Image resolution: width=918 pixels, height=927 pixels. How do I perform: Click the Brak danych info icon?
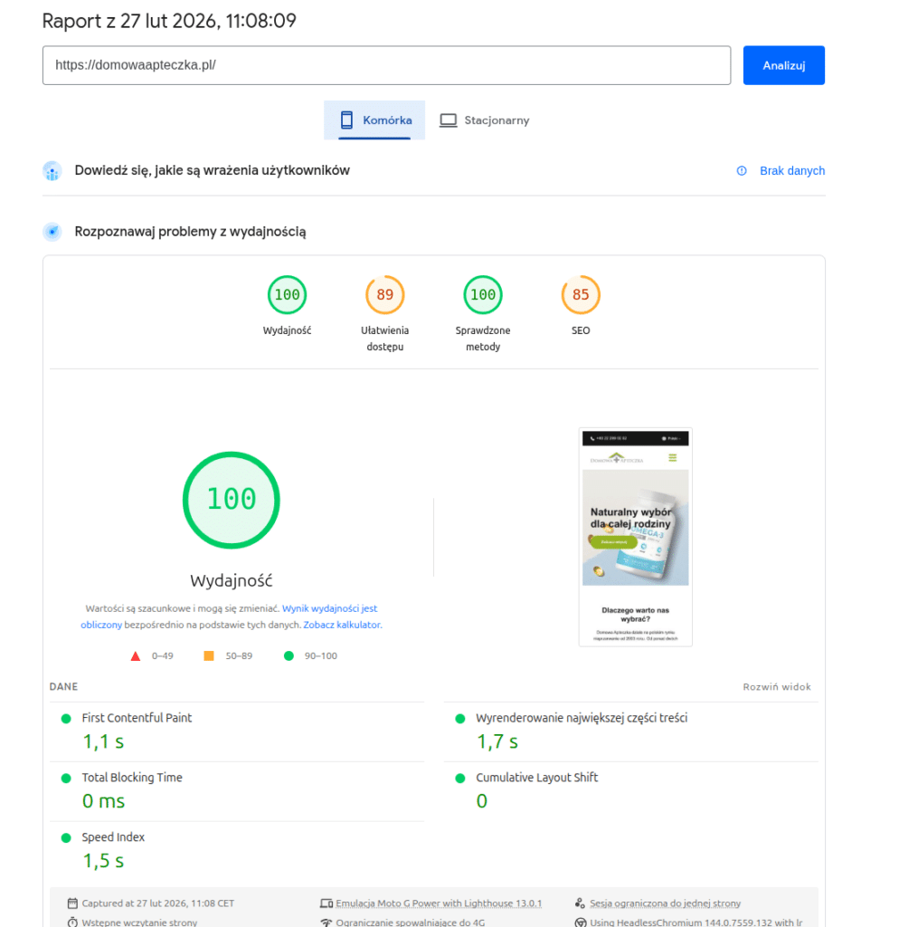point(742,171)
